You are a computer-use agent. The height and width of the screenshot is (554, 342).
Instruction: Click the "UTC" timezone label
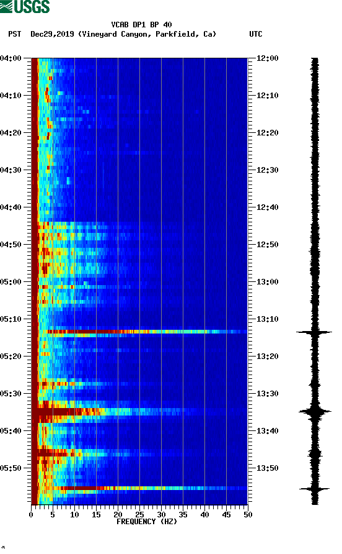(256, 34)
